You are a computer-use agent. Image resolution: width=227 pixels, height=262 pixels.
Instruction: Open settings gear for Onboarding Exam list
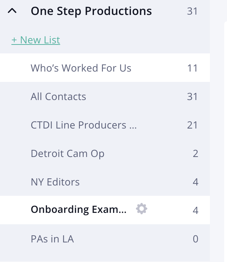(x=142, y=209)
